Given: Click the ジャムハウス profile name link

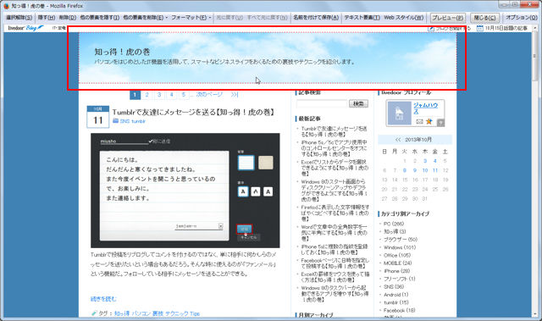Looking at the screenshot, I should pos(425,108).
